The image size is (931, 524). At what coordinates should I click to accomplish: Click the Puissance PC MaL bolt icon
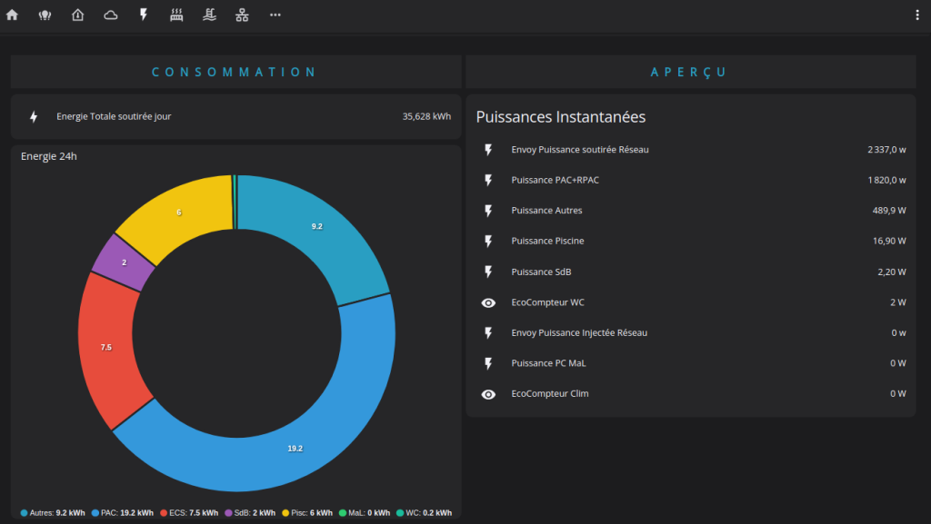click(488, 363)
